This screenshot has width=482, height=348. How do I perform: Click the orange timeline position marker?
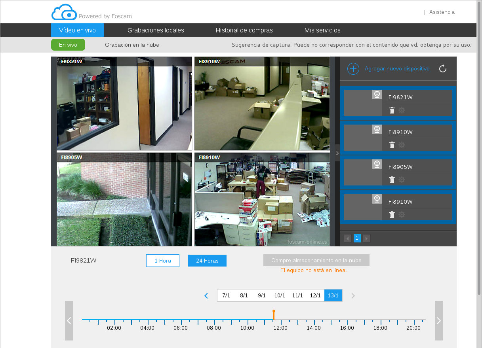(x=274, y=315)
